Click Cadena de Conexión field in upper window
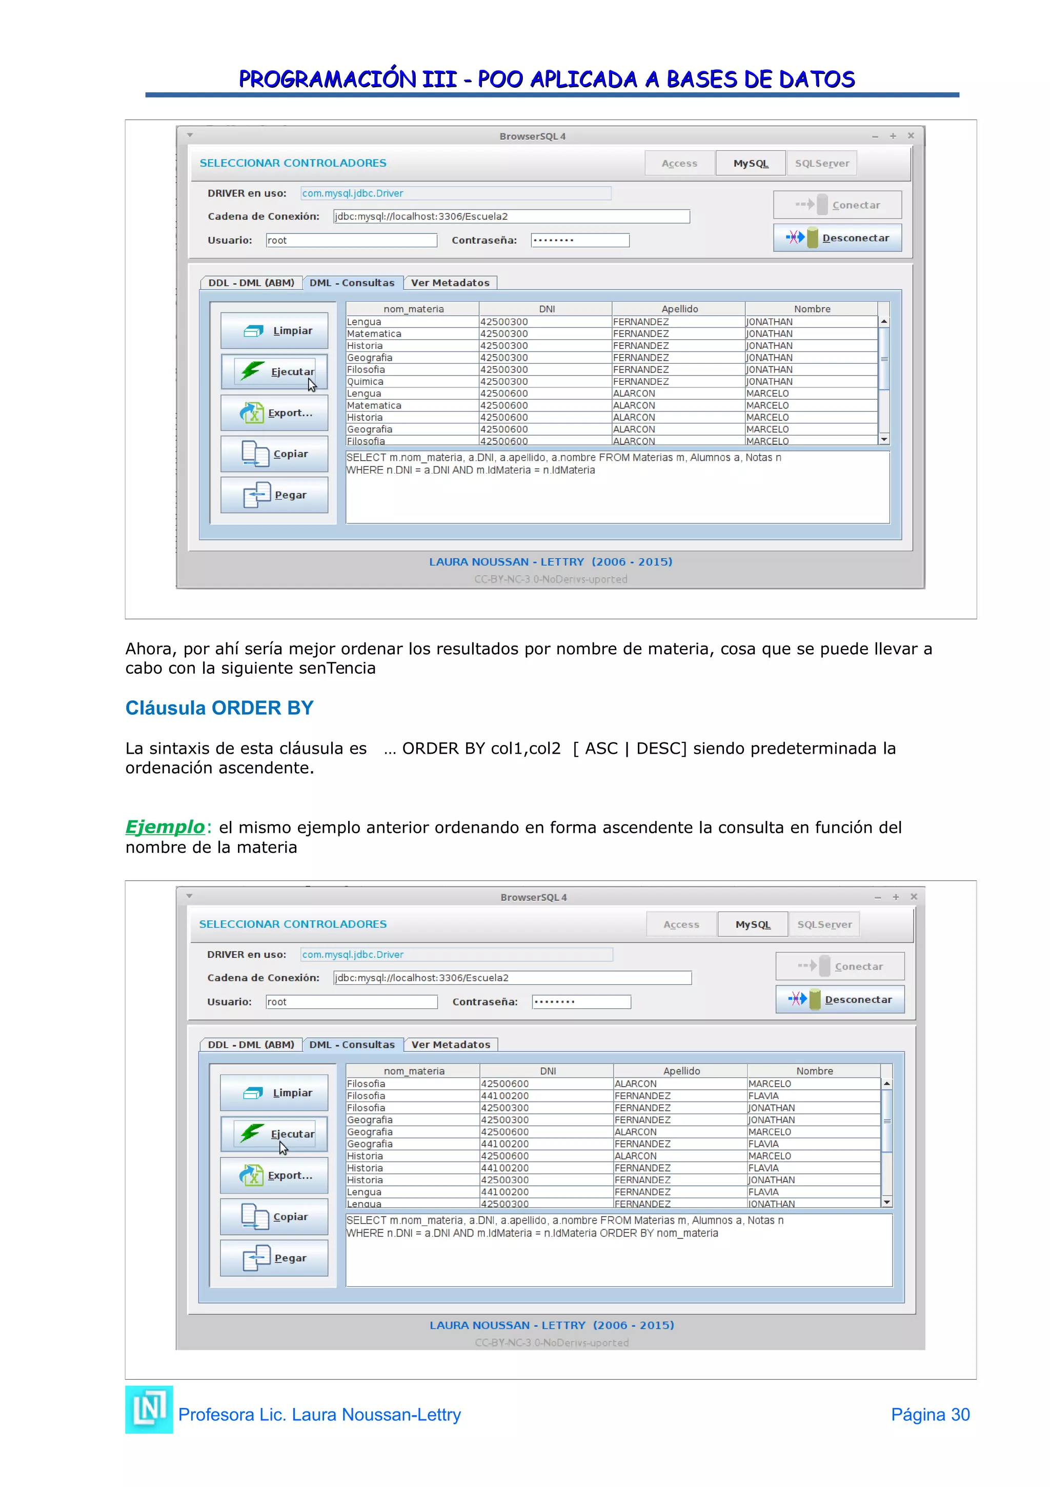The width and height of the screenshot is (1050, 1487). tap(511, 217)
